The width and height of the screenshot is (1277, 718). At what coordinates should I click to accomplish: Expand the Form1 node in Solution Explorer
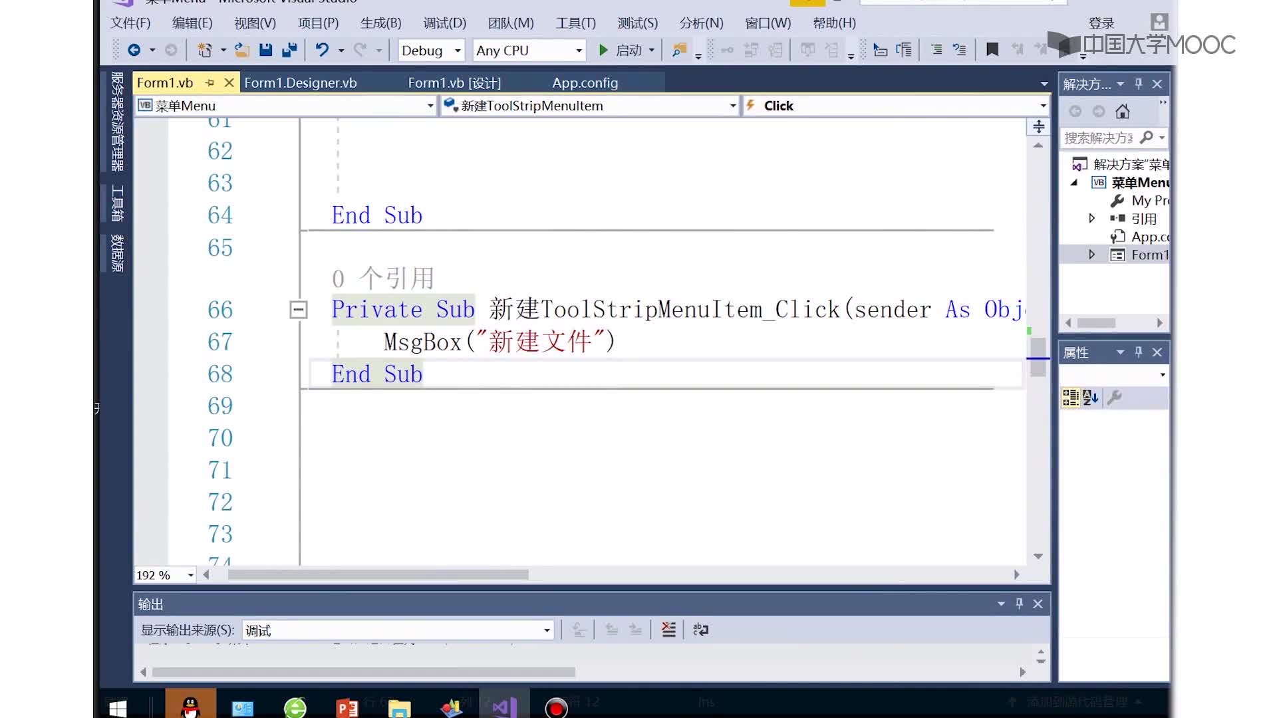point(1091,255)
